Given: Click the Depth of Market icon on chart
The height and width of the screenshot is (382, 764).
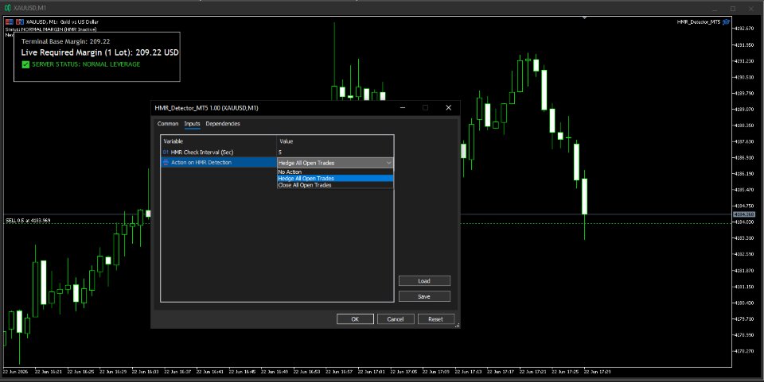Looking at the screenshot, I should pos(10,22).
